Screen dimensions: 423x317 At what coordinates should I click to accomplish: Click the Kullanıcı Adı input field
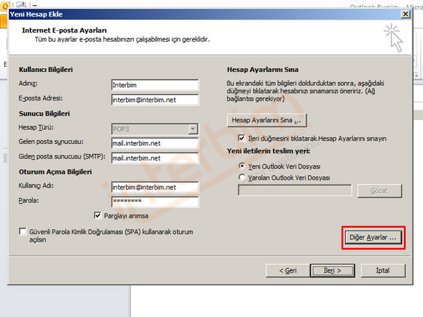tap(155, 187)
